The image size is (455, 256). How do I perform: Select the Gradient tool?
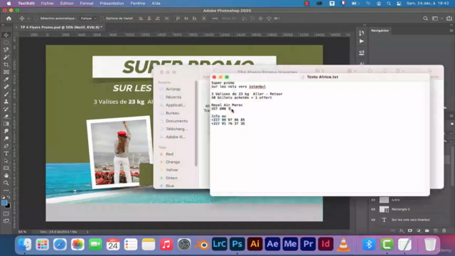coord(6,124)
